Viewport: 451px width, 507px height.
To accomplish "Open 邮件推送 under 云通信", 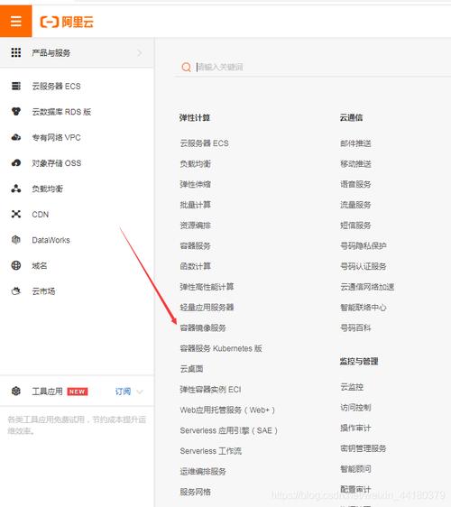I will [x=355, y=143].
